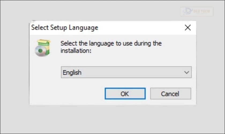Click the setup installer disc icon
Image resolution: width=225 pixels, height=134 pixels.
(x=43, y=48)
